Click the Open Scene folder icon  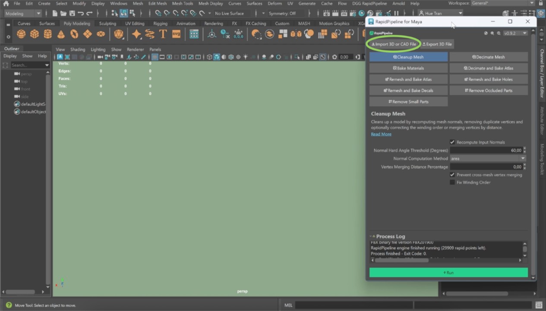click(x=63, y=13)
